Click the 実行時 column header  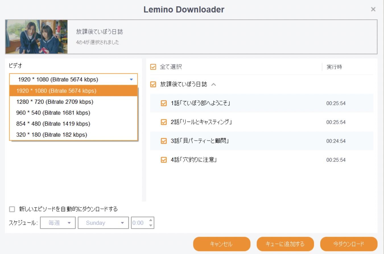[334, 67]
